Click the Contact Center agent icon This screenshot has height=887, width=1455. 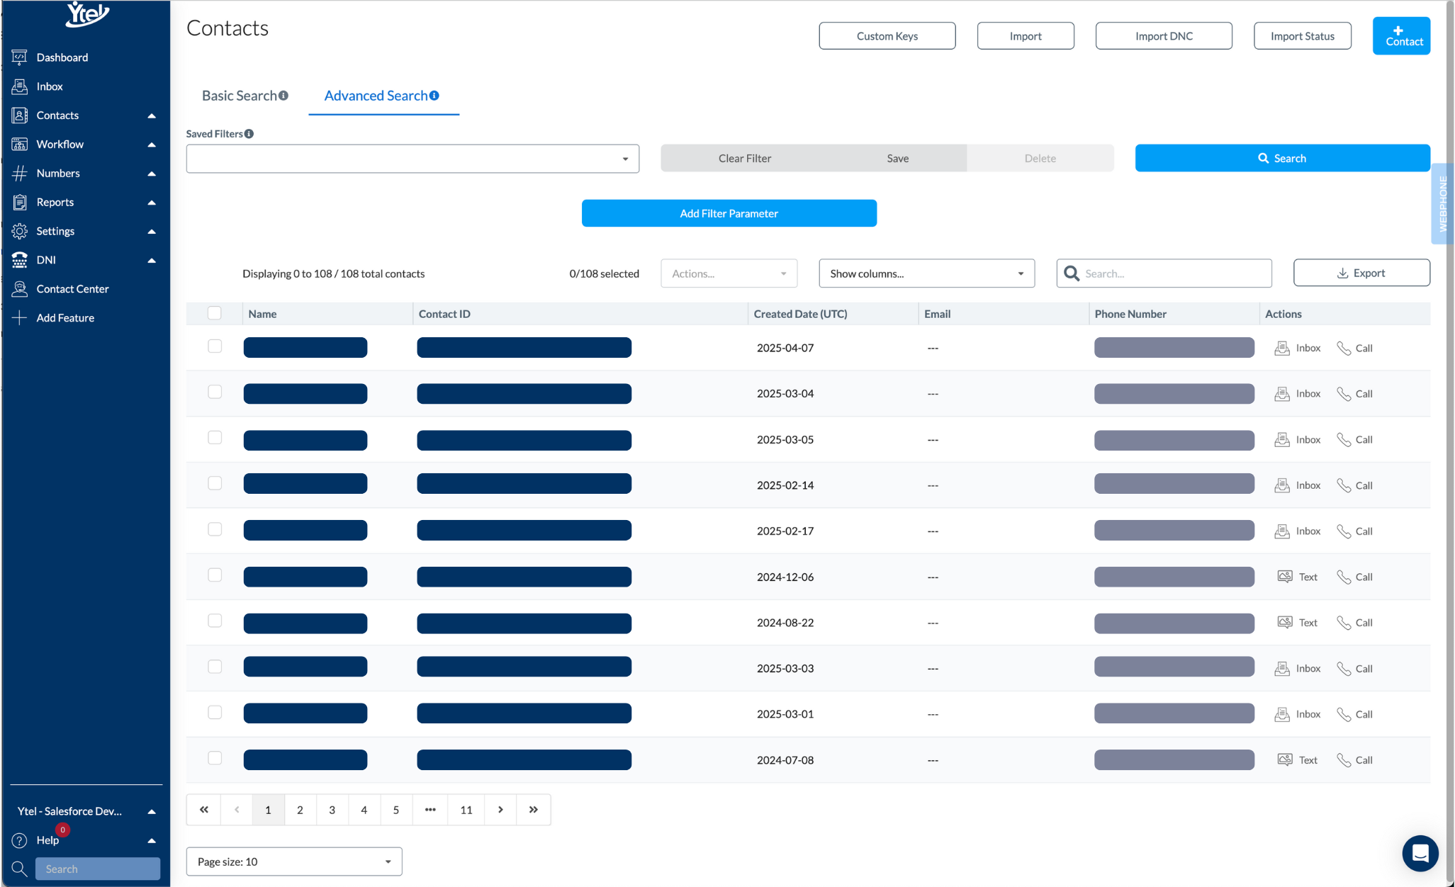pos(19,289)
